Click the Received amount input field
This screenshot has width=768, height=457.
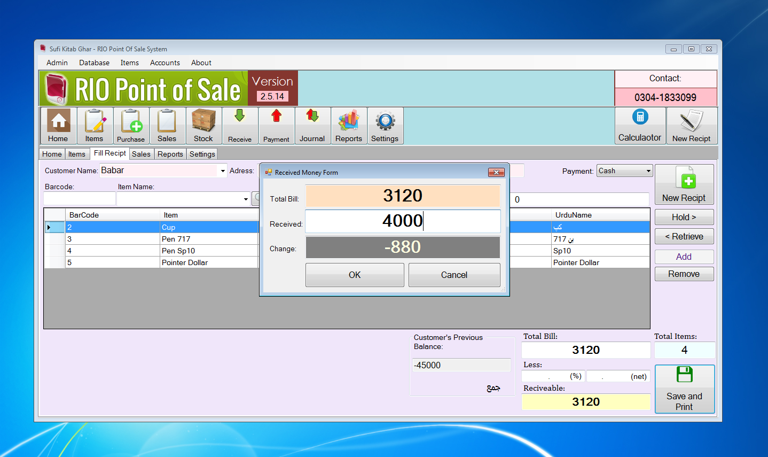tap(403, 221)
